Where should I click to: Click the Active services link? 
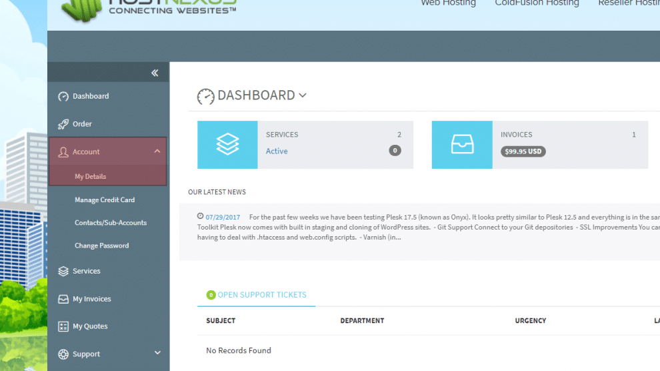(277, 151)
